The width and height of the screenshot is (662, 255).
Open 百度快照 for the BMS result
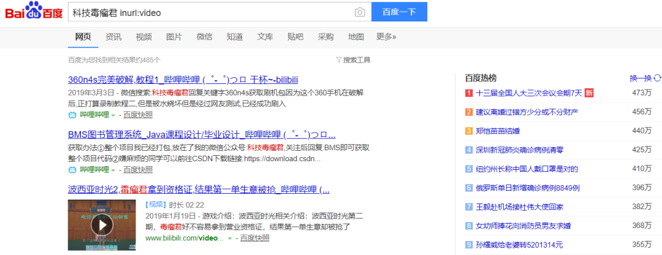[138, 170]
